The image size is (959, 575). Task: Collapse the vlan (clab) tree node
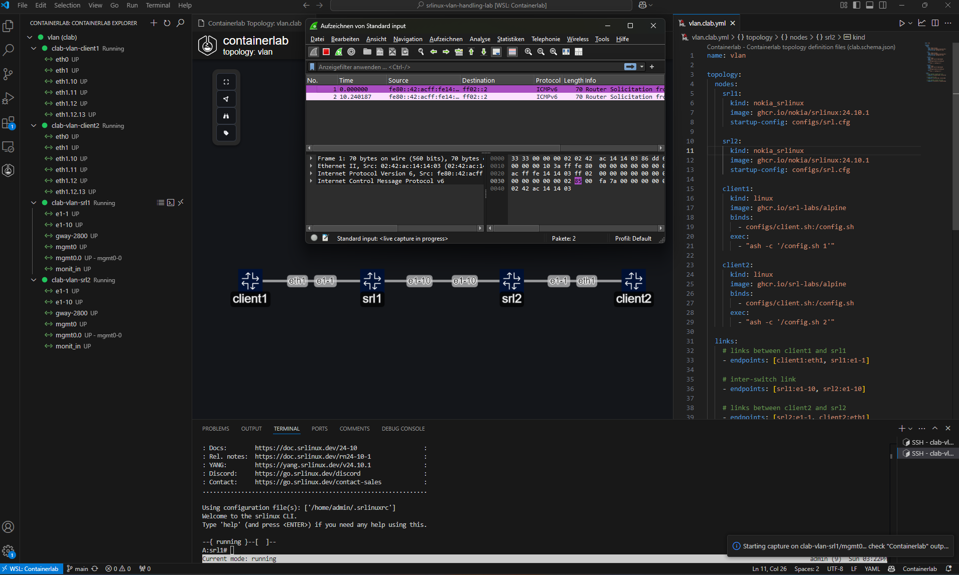[30, 37]
